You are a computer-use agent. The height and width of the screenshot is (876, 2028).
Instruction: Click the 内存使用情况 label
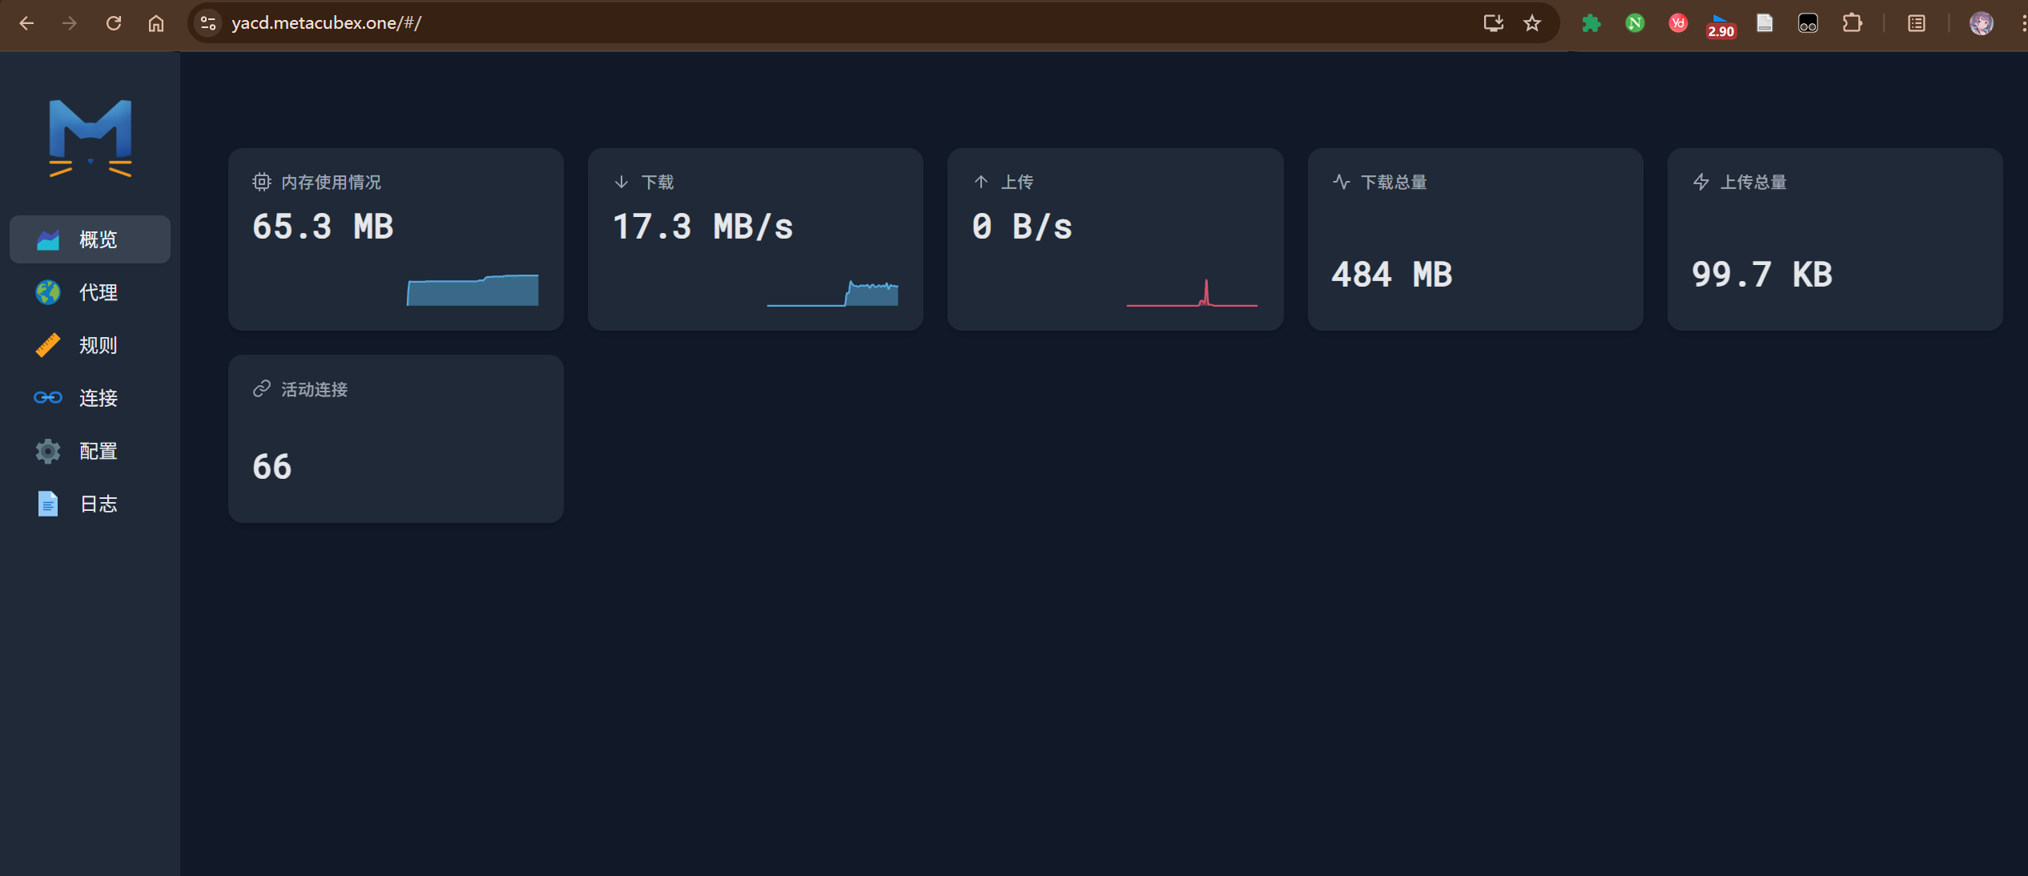tap(331, 182)
